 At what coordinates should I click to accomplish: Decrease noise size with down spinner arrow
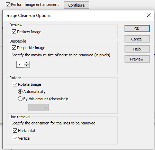point(27,66)
